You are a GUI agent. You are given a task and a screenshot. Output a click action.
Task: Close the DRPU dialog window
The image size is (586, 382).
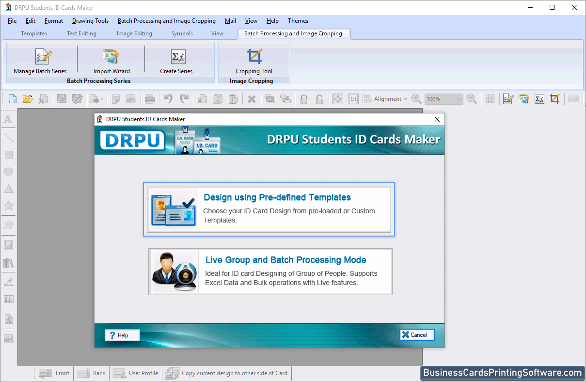[x=437, y=119]
